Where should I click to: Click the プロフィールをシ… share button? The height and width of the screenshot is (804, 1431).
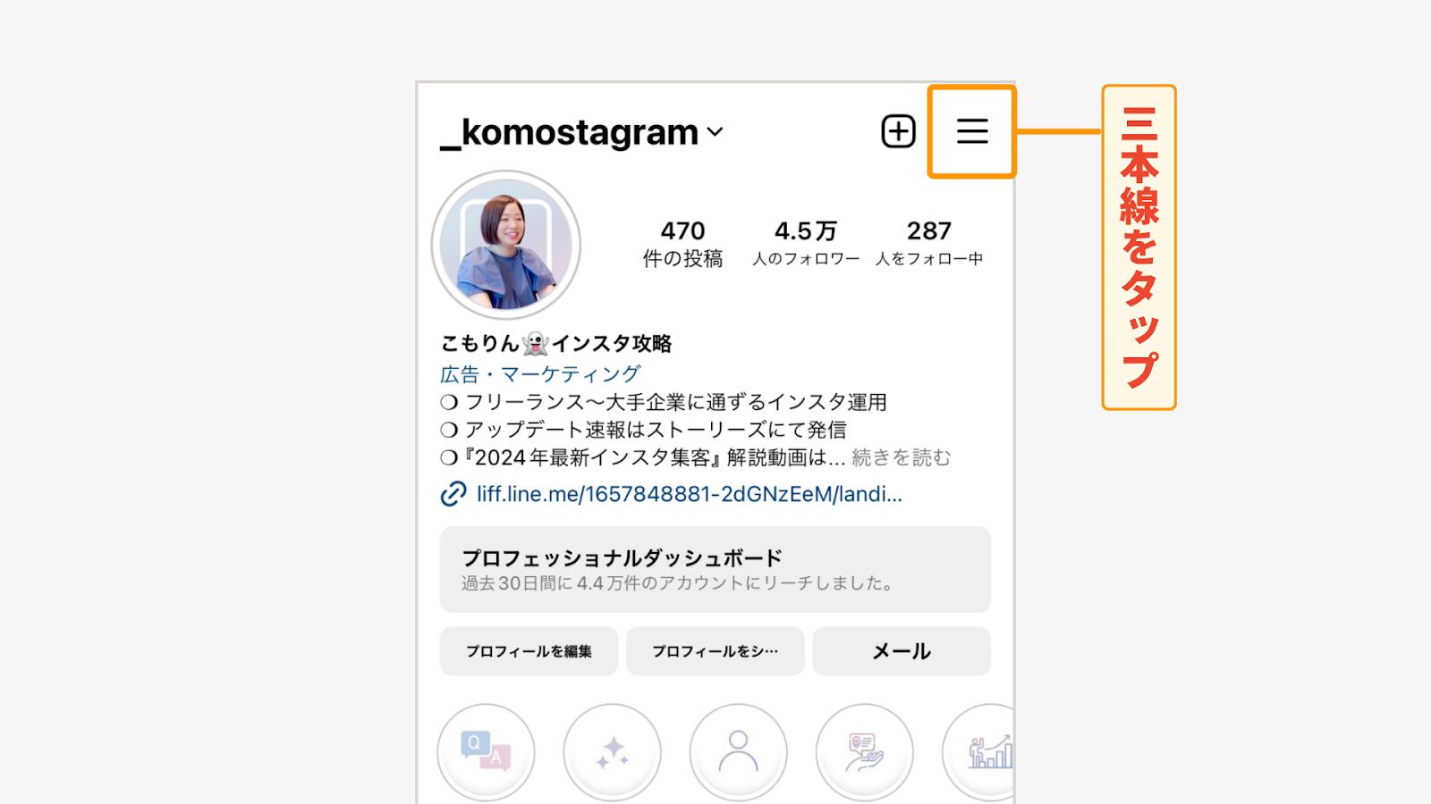pyautogui.click(x=715, y=651)
